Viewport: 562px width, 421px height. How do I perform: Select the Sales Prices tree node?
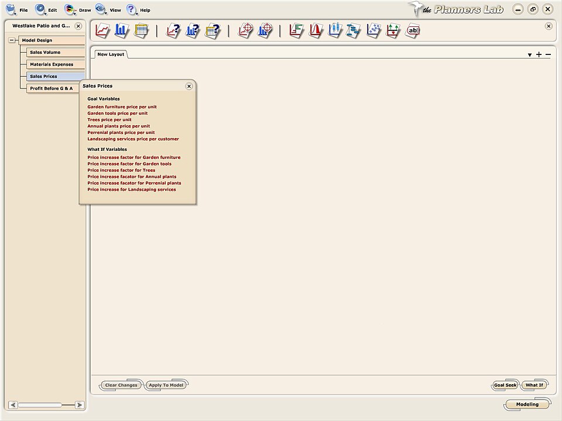coord(56,76)
